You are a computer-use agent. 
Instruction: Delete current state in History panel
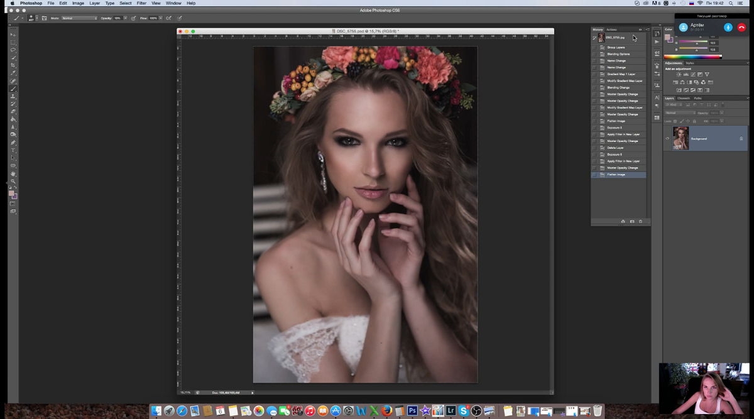(x=641, y=221)
